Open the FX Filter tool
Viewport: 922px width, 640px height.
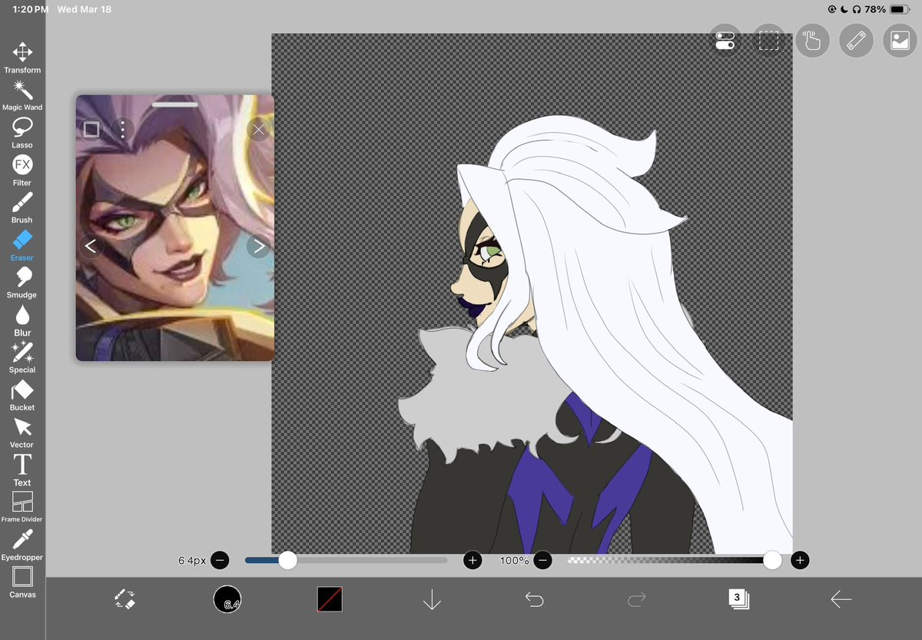coord(22,171)
